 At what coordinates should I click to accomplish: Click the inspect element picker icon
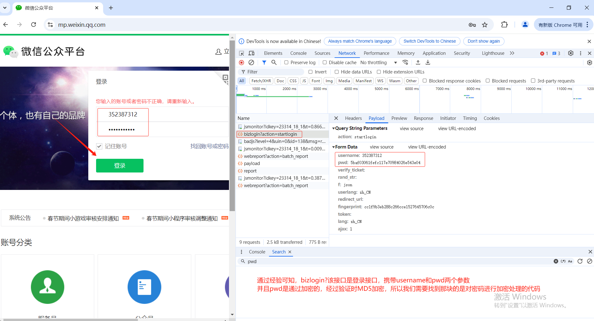pos(241,53)
